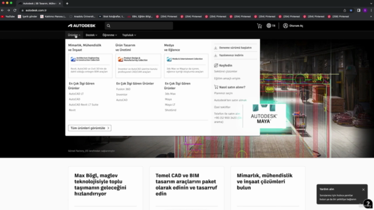Open the browser side panel icon
The width and height of the screenshot is (374, 210).
pyautogui.click(x=358, y=10)
